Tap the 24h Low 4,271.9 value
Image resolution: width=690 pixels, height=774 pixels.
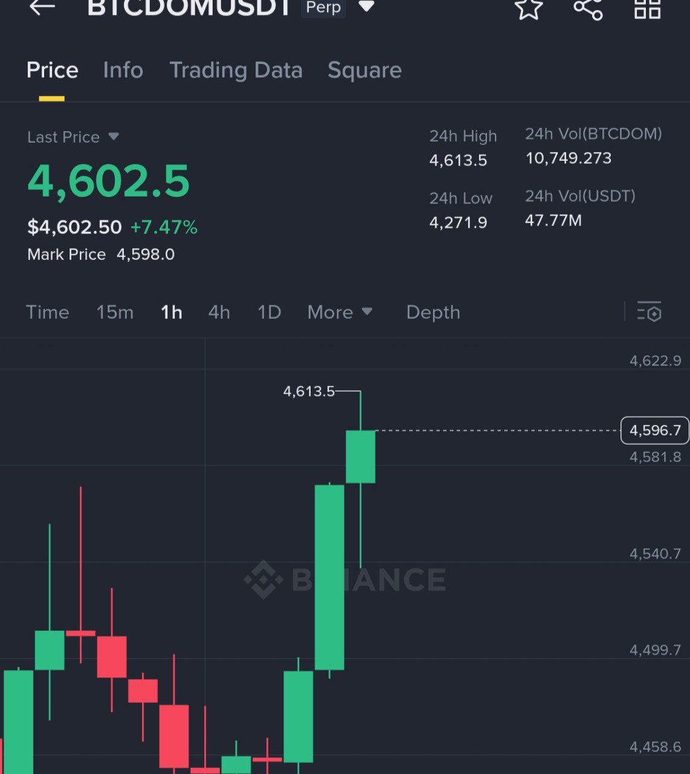[458, 223]
